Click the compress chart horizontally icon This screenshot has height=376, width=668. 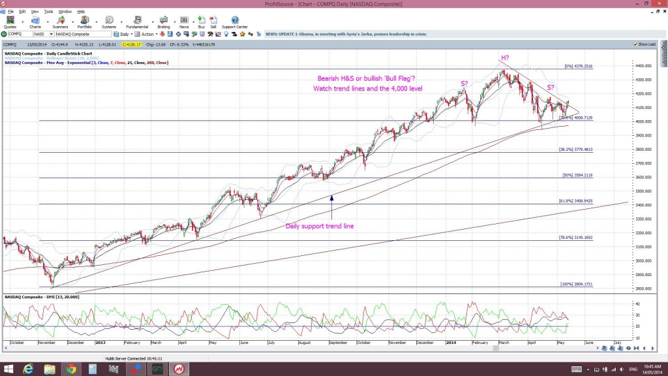click(637, 349)
